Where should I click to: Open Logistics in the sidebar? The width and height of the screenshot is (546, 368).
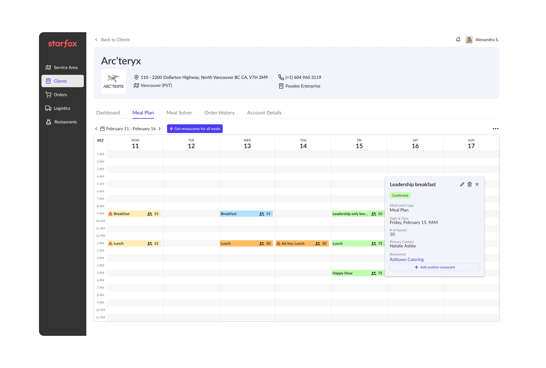pos(63,108)
